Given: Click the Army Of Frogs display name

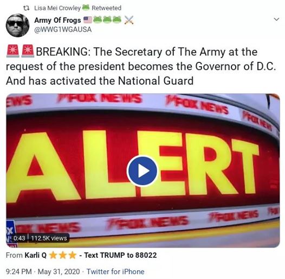Looking at the screenshot, I should pos(57,20).
